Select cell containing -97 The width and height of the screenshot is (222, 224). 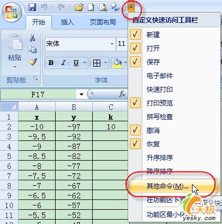click(x=74, y=127)
